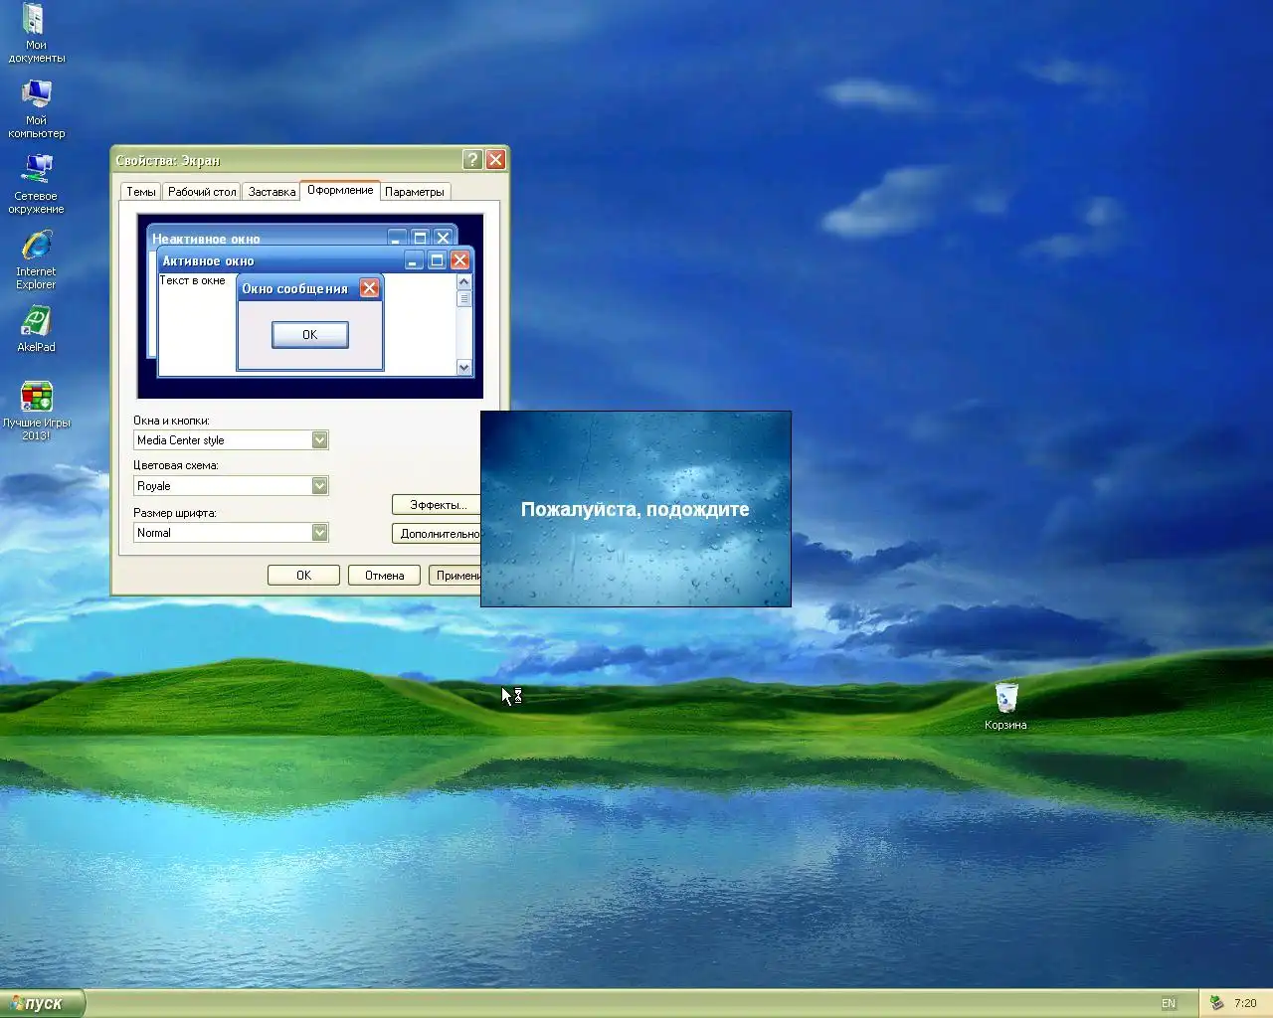Click the help question mark button in Свойства: Экран
The width and height of the screenshot is (1273, 1018).
[x=472, y=159]
